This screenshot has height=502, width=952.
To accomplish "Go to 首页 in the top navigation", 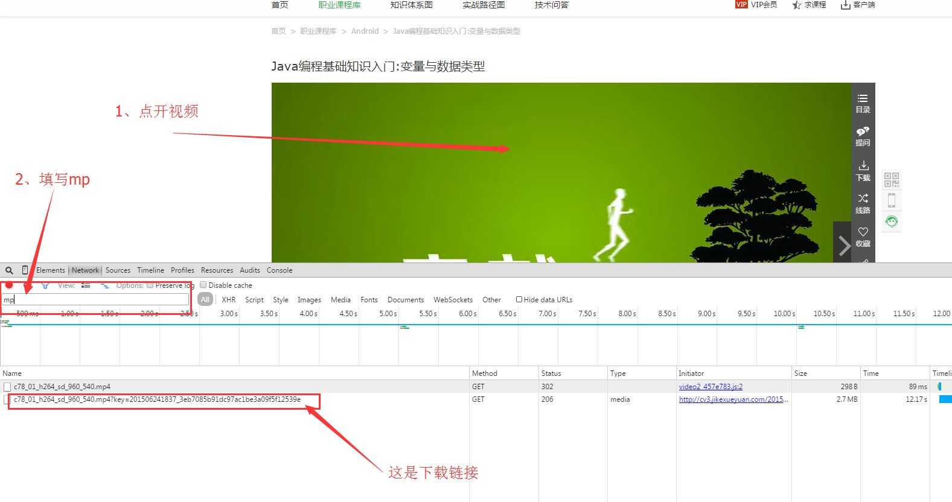I will coord(280,5).
